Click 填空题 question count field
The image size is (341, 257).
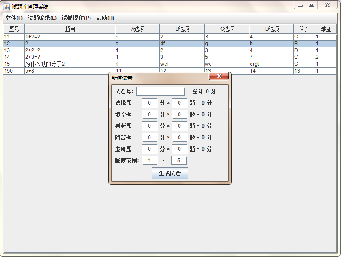179,114
